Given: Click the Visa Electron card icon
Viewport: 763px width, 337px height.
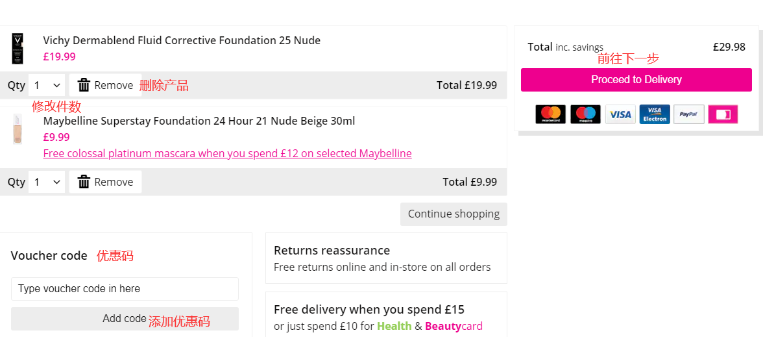Looking at the screenshot, I should pyautogui.click(x=655, y=114).
